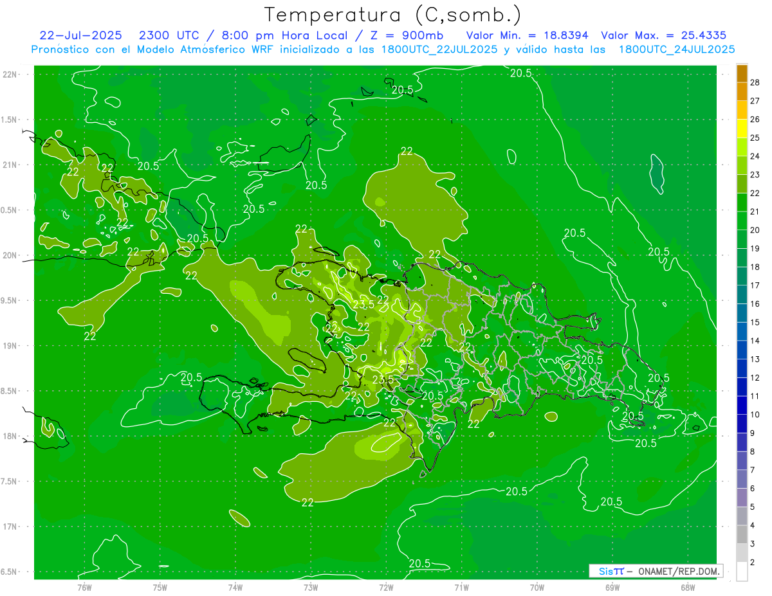772x596 pixels.
Task: Click the '68W' longitude axis label
Action: pyautogui.click(x=688, y=587)
